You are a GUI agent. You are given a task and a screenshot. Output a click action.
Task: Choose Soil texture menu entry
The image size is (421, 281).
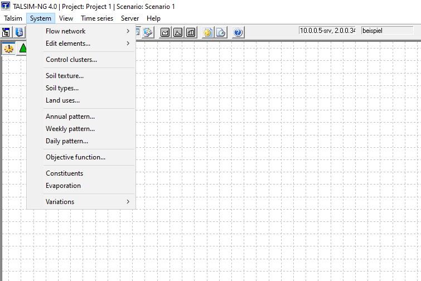pyautogui.click(x=64, y=76)
